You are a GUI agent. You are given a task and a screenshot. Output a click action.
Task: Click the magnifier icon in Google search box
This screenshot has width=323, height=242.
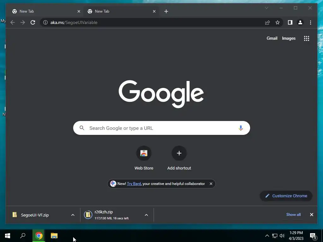tap(82, 128)
